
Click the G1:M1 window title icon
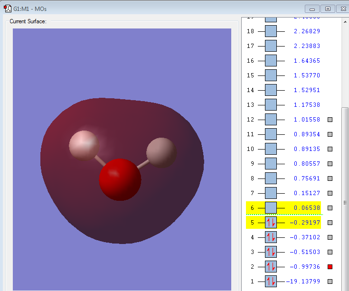click(8, 9)
